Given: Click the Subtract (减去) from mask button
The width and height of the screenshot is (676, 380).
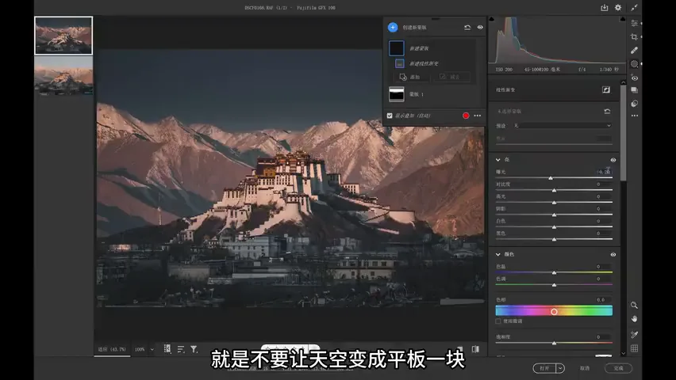Looking at the screenshot, I should [451, 77].
